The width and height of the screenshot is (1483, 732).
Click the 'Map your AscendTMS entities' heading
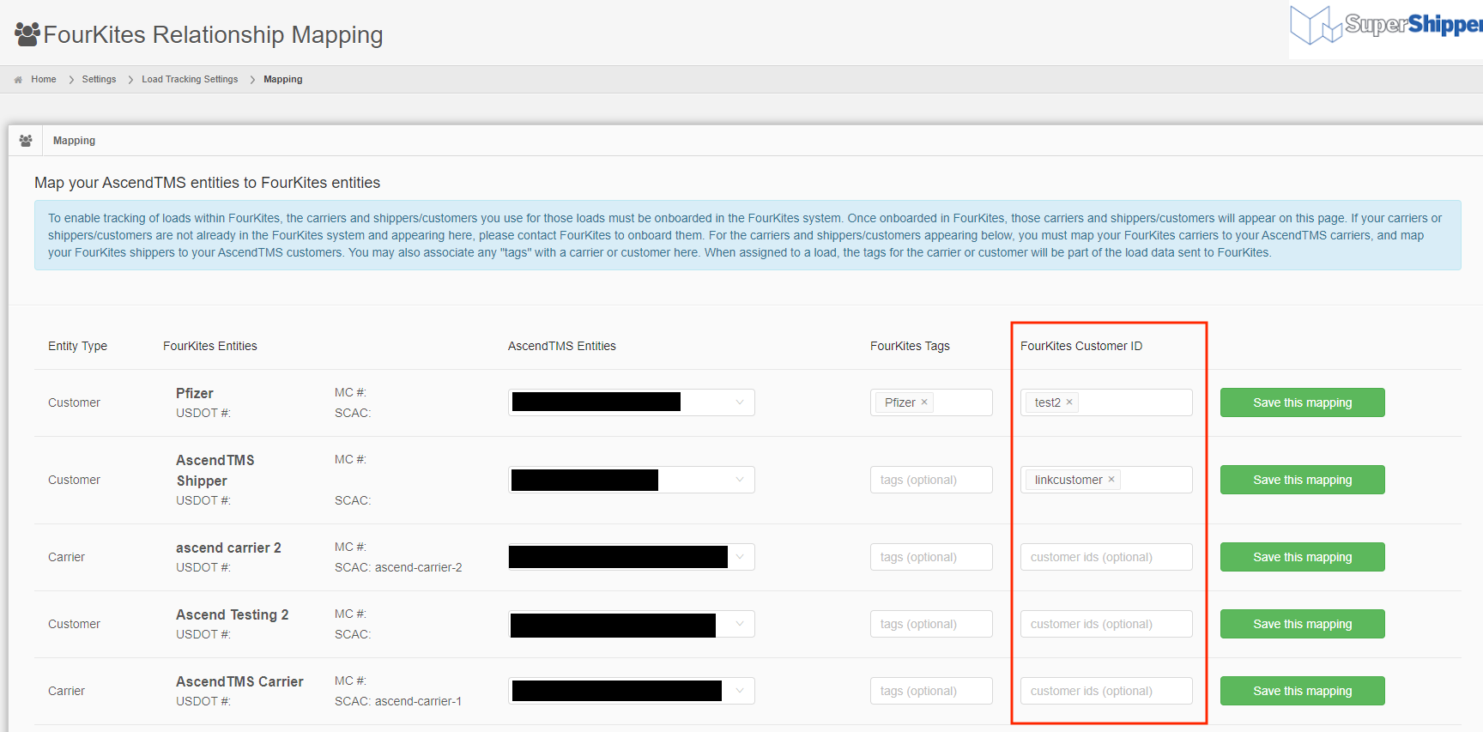(x=207, y=183)
